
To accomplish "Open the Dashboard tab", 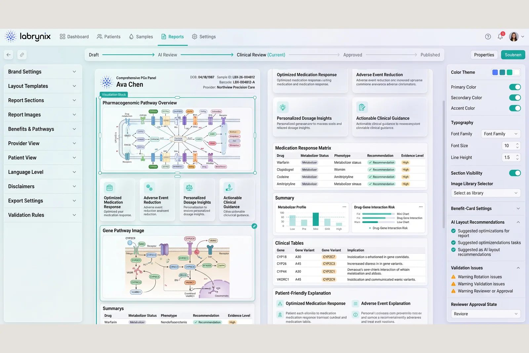I will click(x=74, y=37).
